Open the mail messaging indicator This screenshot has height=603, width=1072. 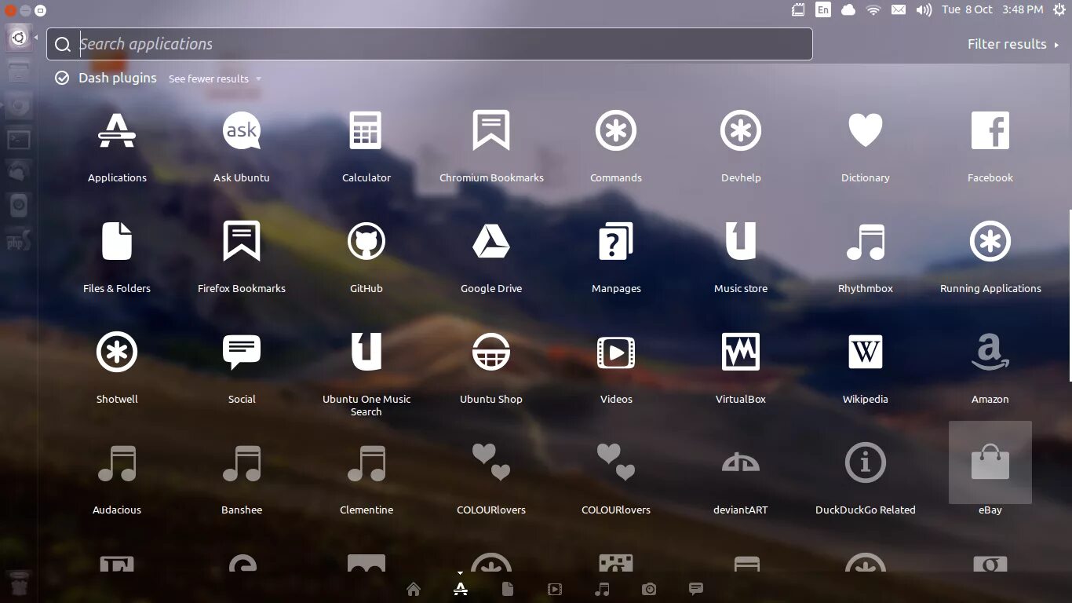click(899, 9)
